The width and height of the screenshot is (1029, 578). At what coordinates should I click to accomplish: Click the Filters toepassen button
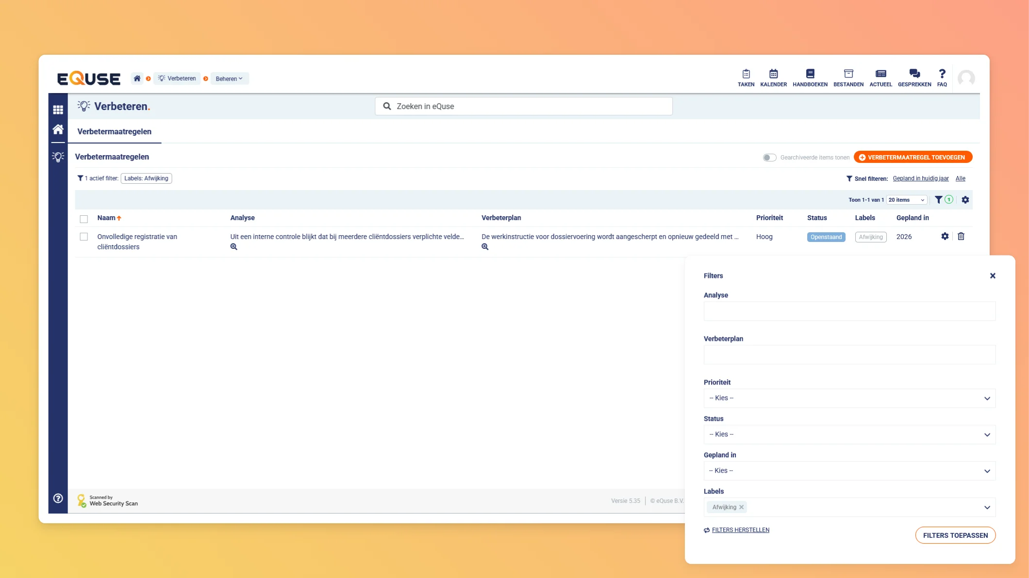(x=955, y=535)
